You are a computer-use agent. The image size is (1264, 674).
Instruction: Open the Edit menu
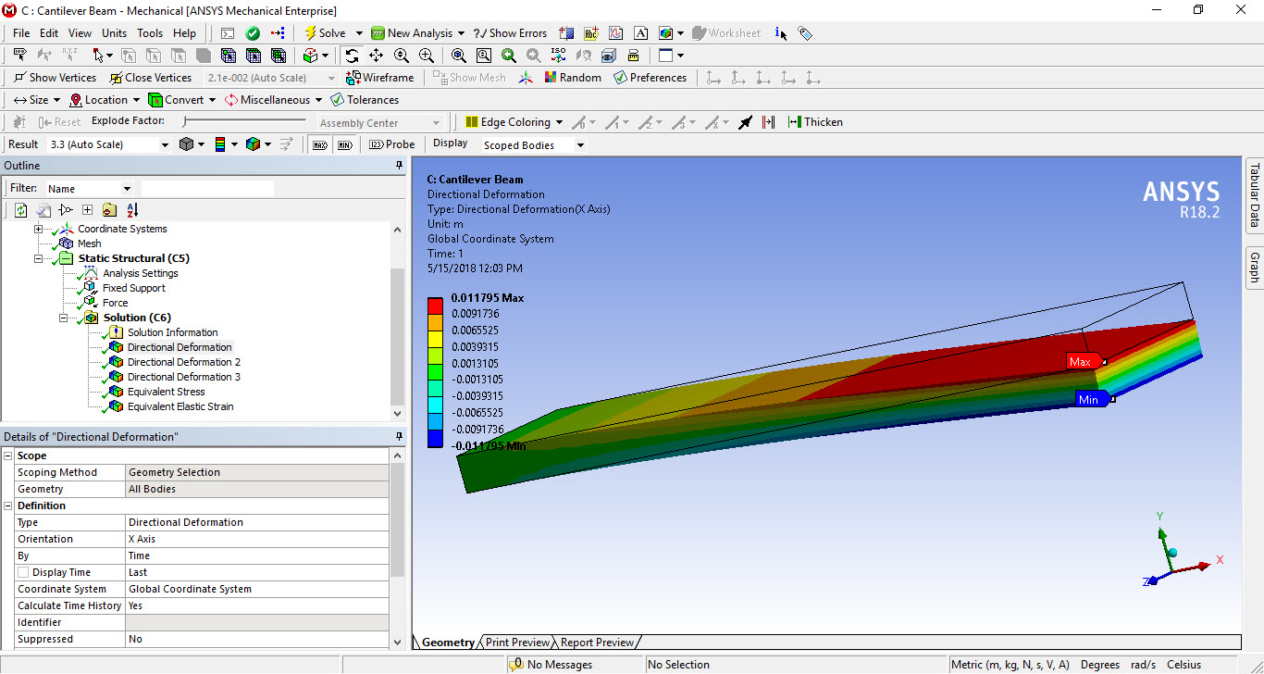(x=49, y=33)
